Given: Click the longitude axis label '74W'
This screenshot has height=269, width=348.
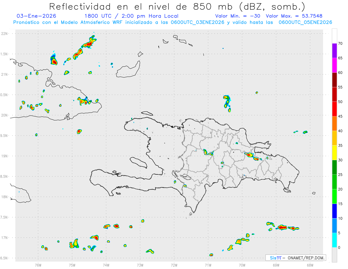Looking at the screenshot, I should [106, 265].
